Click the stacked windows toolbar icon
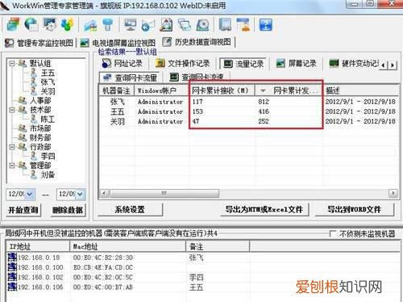403x302 pixels. point(13,24)
